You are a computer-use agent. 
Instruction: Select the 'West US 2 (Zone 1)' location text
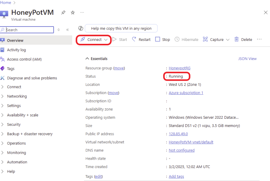pyautogui.click(x=185, y=84)
